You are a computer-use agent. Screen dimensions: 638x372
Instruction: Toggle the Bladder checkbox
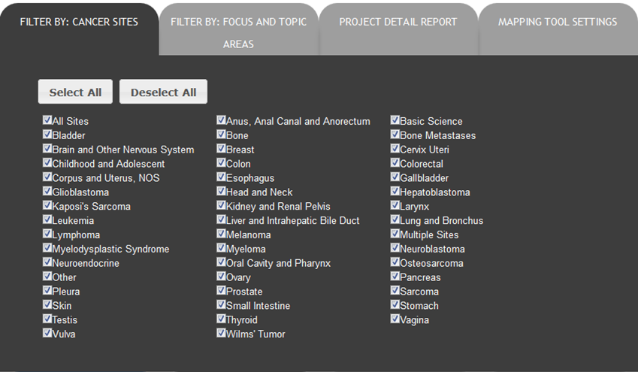47,135
